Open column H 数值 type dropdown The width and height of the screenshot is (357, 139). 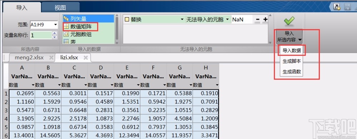click(x=217, y=85)
